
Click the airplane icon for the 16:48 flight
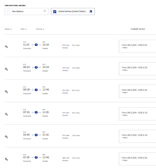pos(7,137)
